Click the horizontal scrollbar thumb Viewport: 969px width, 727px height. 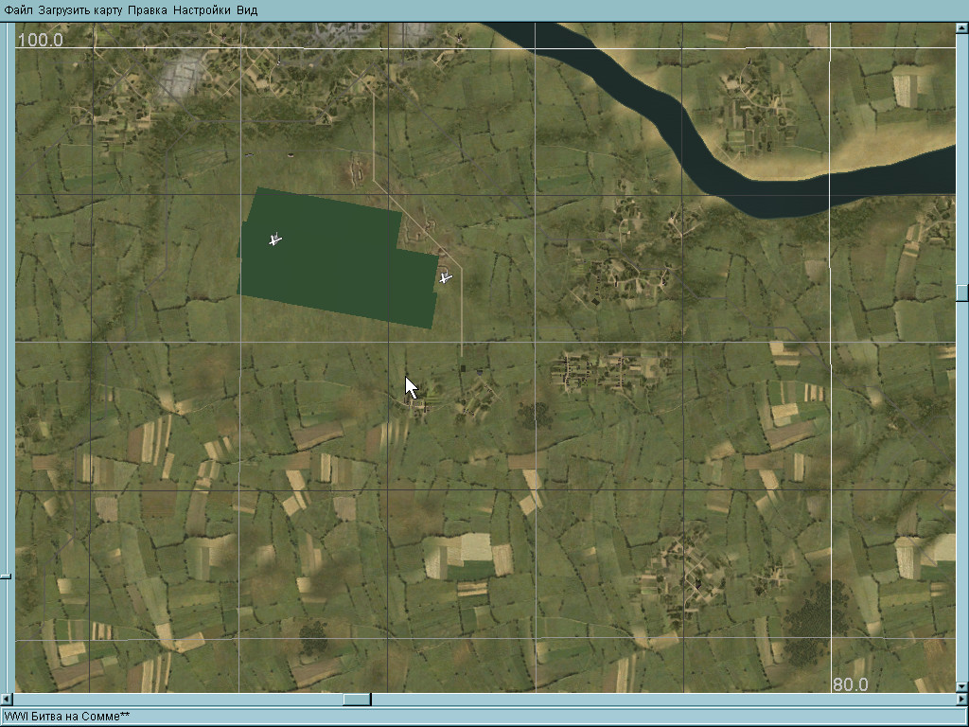coord(357,700)
